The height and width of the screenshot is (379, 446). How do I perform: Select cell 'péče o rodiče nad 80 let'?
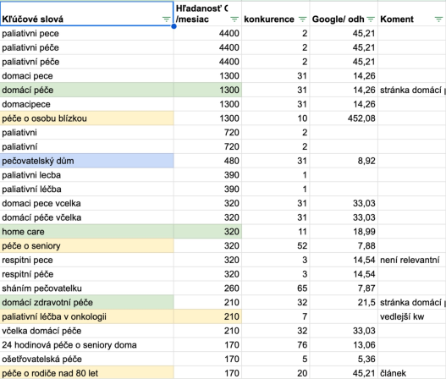(x=87, y=373)
